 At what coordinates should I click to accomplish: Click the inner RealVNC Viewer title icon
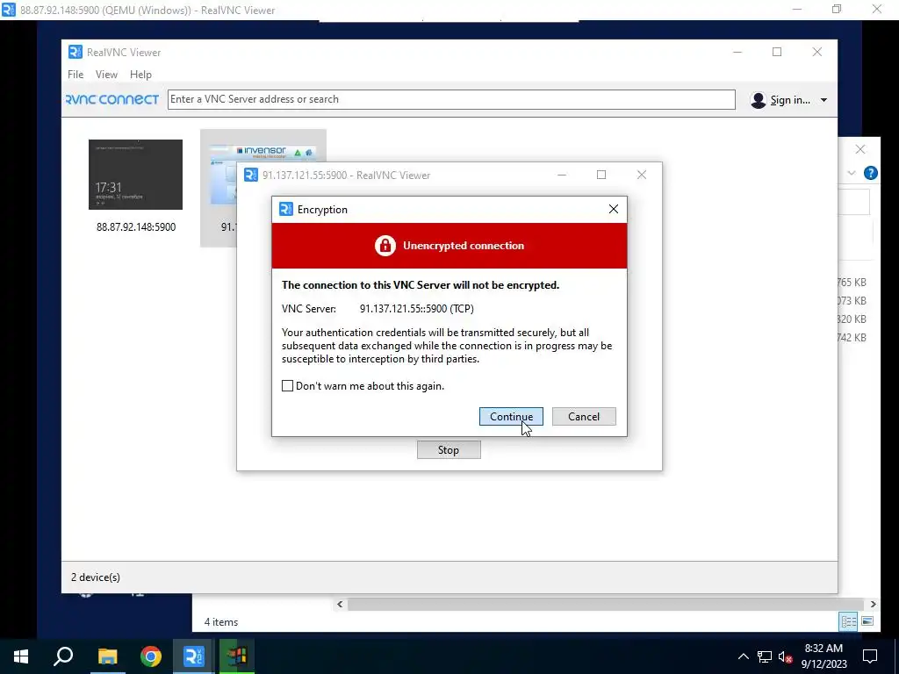click(76, 52)
